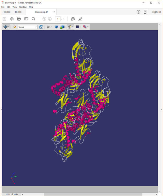
Task: Open the Comment speech bubble tool
Action: 73,19
